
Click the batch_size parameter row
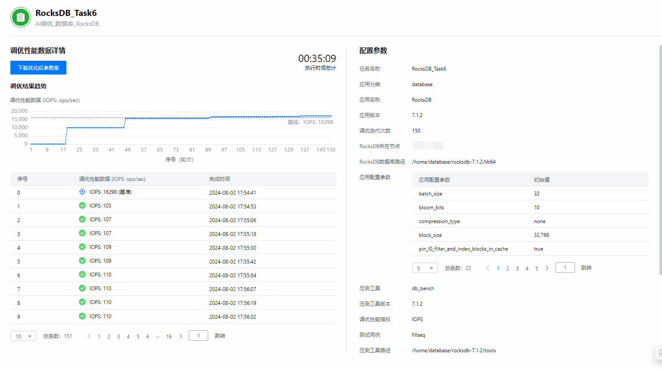click(x=531, y=193)
